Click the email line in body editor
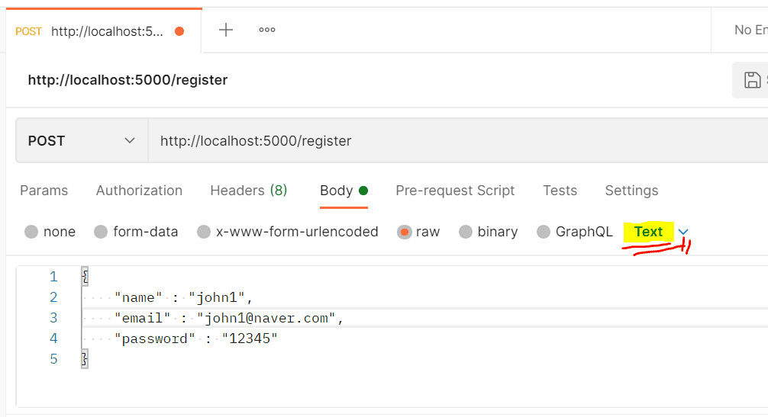Image resolution: width=768 pixels, height=417 pixels. coord(425,318)
